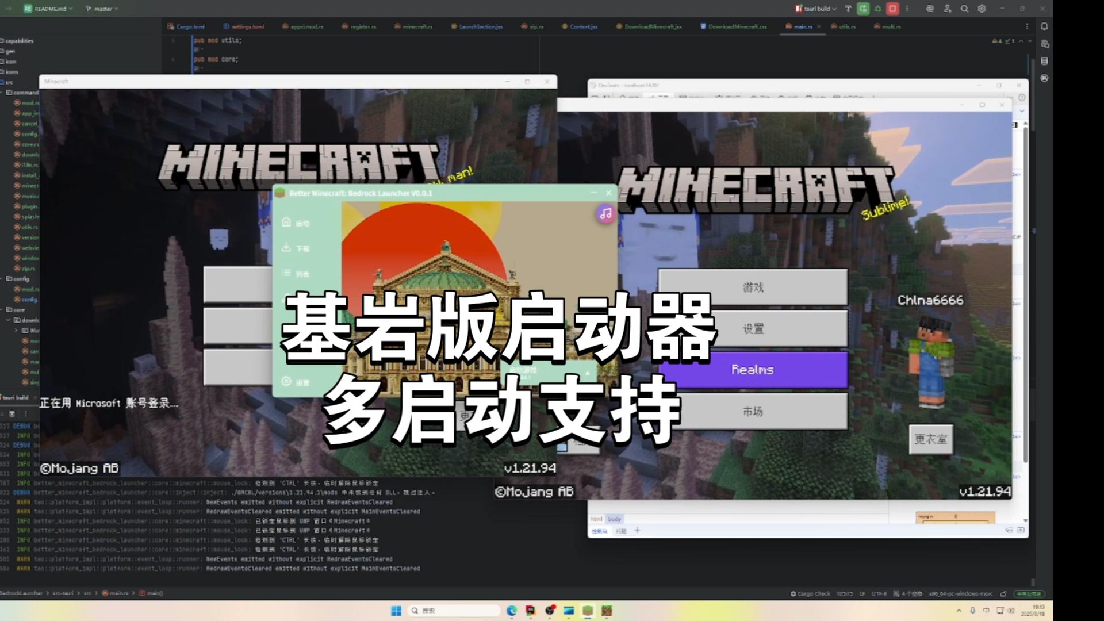Open the launcher list page icon
Screen dimensions: 1104x621
286,273
